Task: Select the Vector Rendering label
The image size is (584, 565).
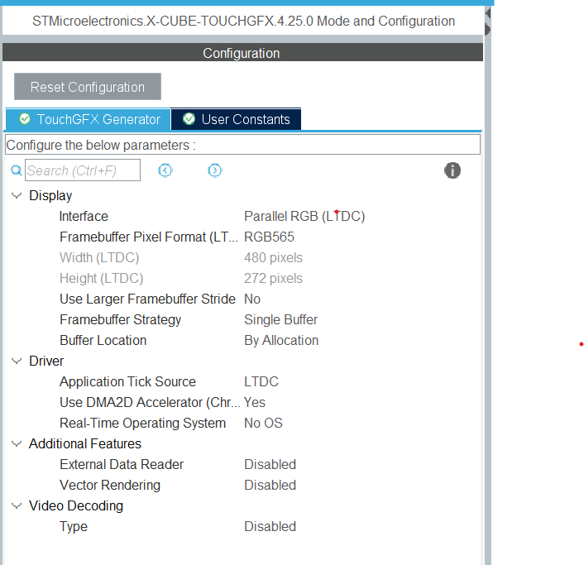Action: (x=110, y=485)
